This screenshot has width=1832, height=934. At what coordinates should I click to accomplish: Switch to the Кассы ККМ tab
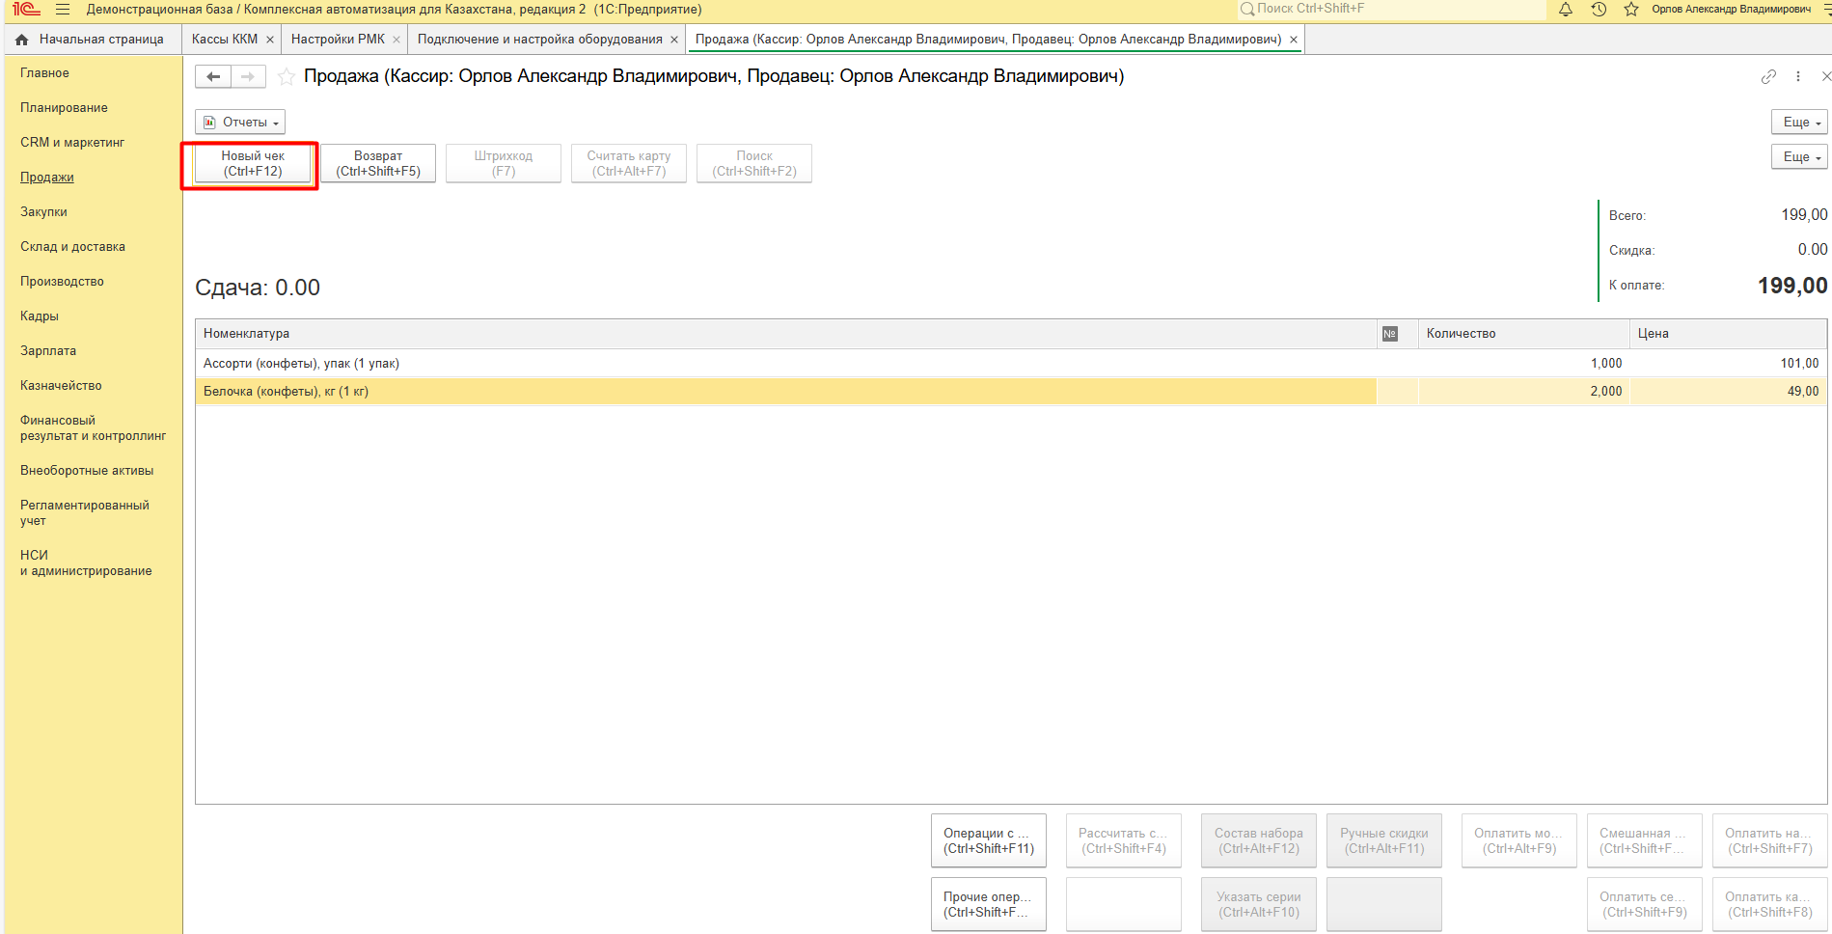coord(225,40)
